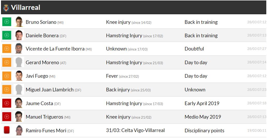Viewport: 267px width, 138px height.
Task: Open Ramiro Funes Mori player name
Action: coord(46,130)
